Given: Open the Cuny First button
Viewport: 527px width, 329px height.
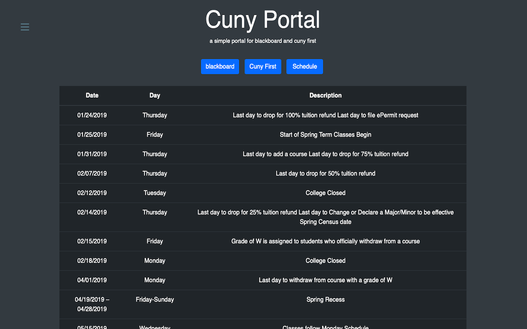Looking at the screenshot, I should [x=263, y=67].
